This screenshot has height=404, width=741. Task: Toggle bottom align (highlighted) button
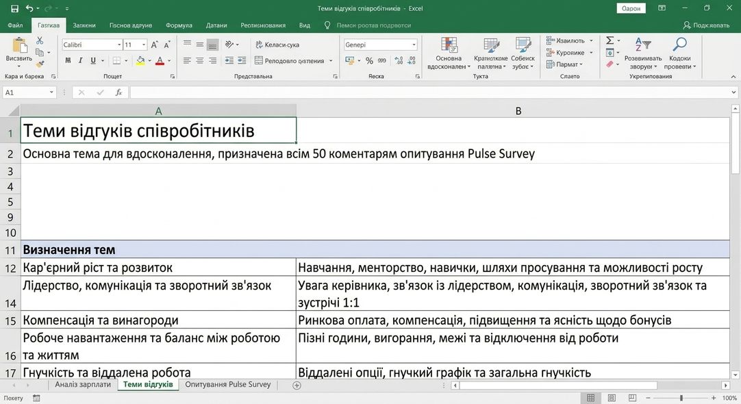pos(213,45)
